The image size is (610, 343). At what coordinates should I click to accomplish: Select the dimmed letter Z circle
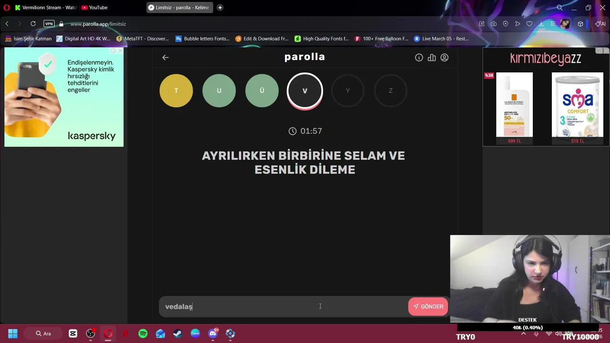pyautogui.click(x=391, y=91)
